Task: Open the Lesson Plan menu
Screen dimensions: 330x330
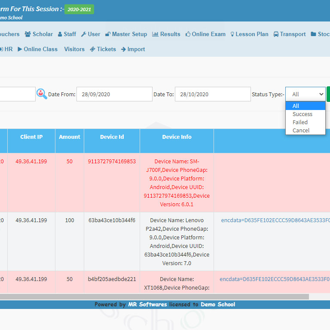Action: [x=249, y=34]
